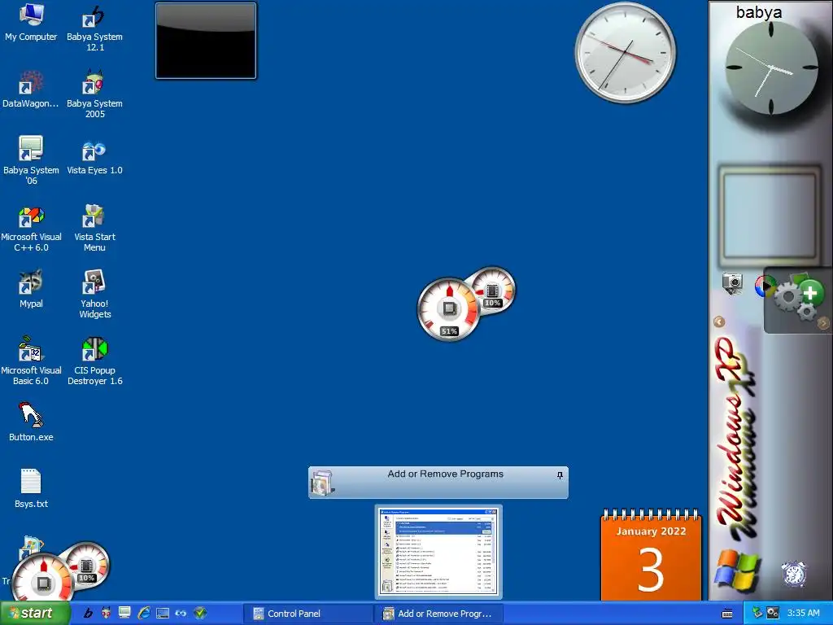Click the taskbar clock showing 3:35 AM

point(803,614)
